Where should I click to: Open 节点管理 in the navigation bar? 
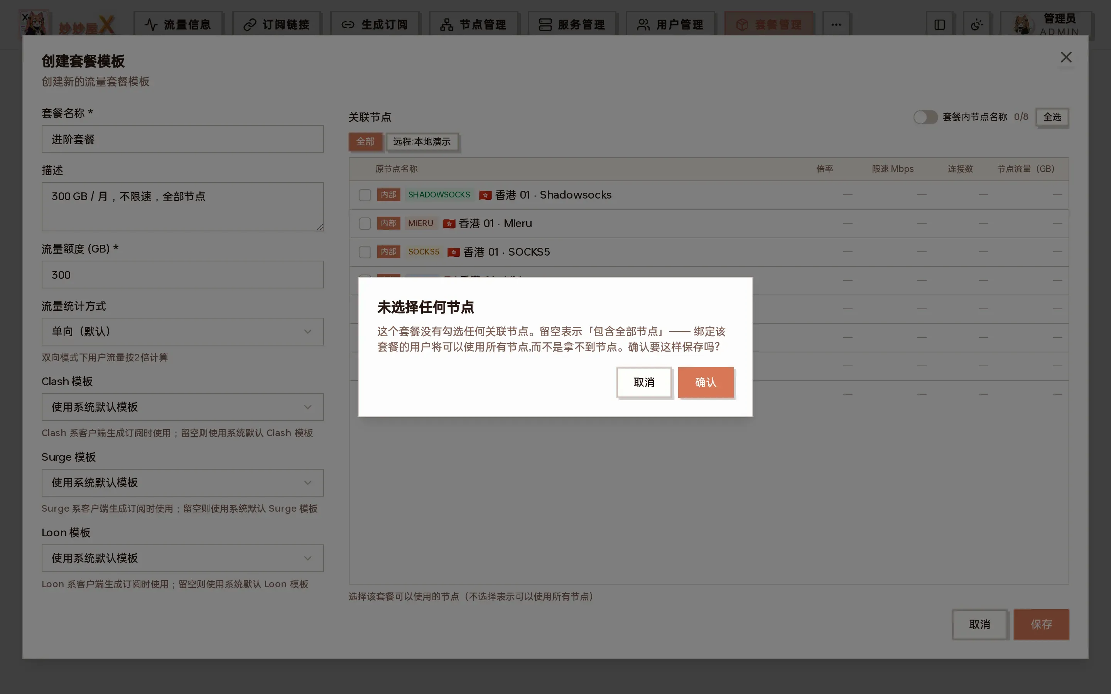pyautogui.click(x=473, y=24)
